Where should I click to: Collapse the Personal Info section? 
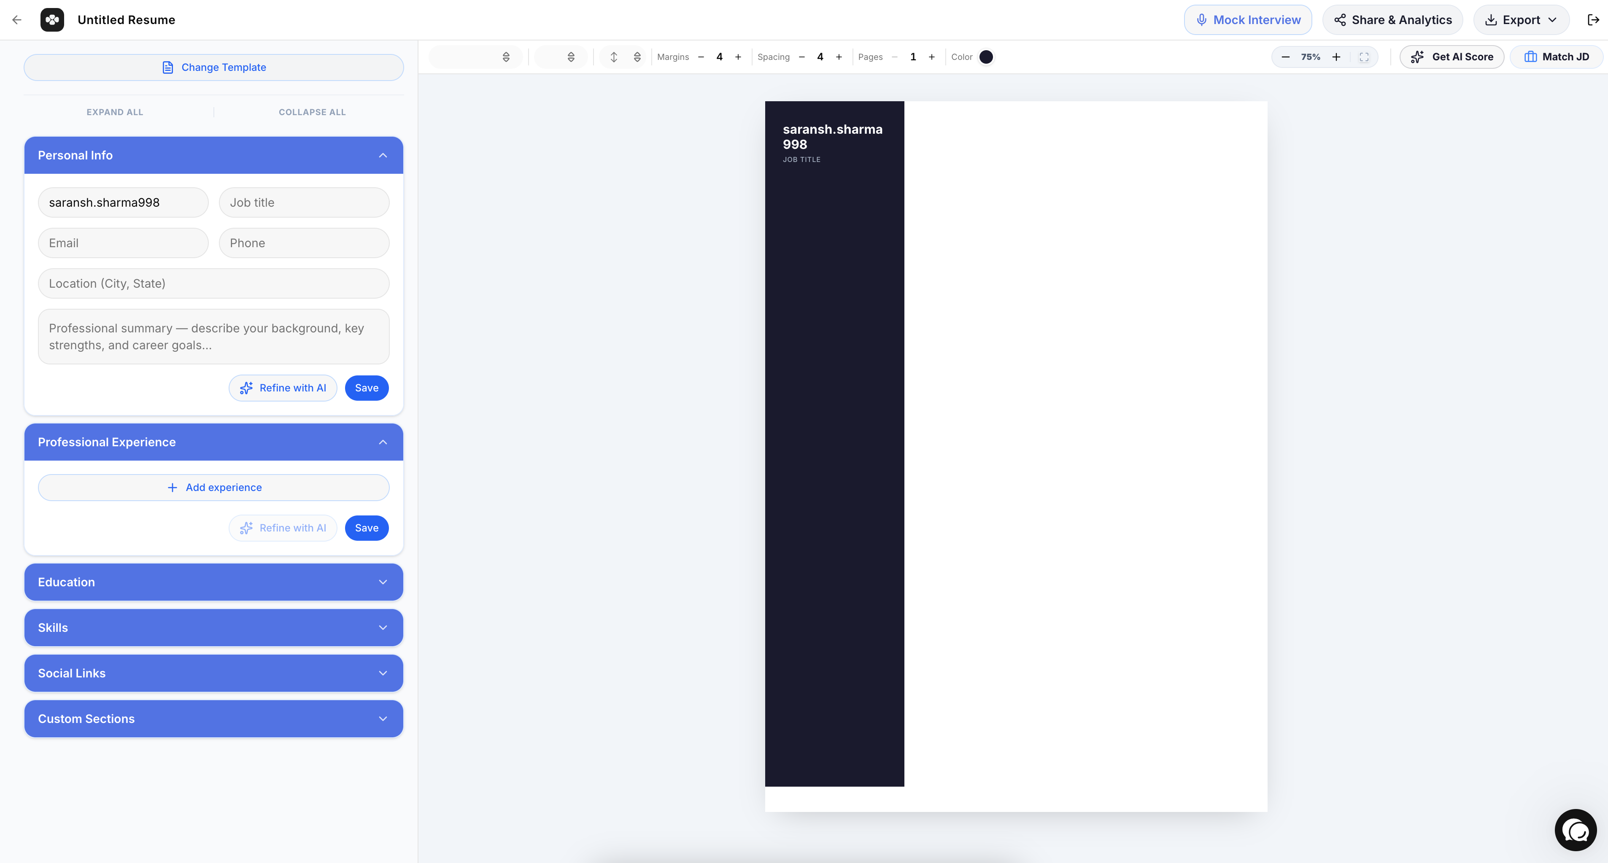pos(383,155)
